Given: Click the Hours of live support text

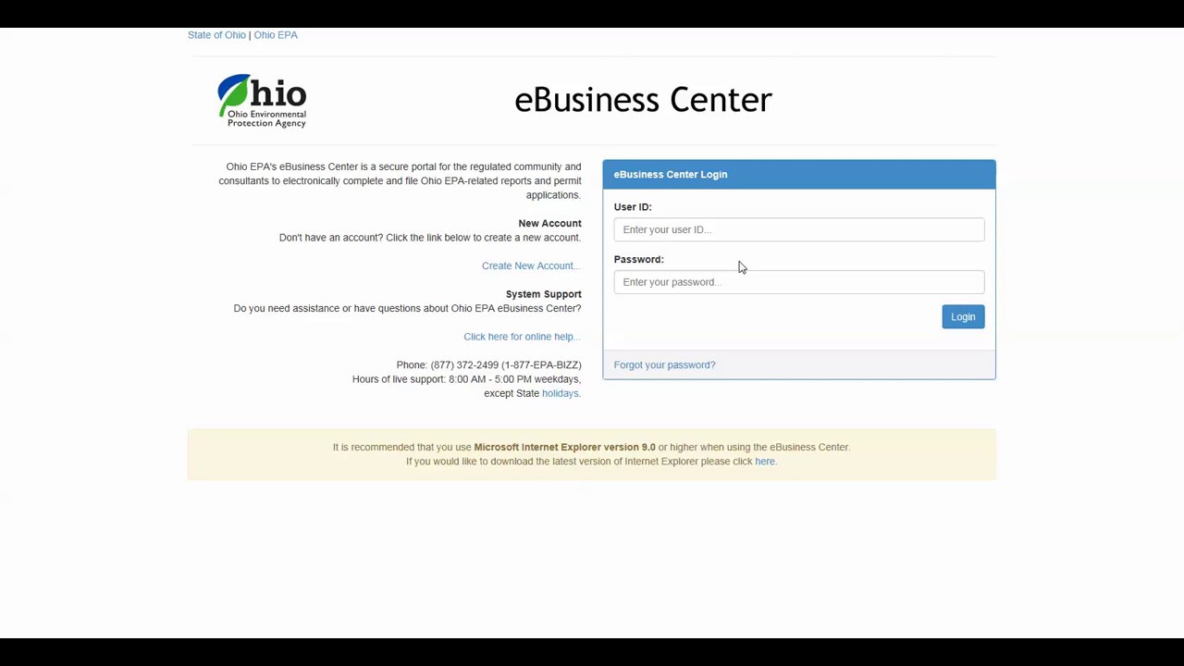Looking at the screenshot, I should point(466,379).
